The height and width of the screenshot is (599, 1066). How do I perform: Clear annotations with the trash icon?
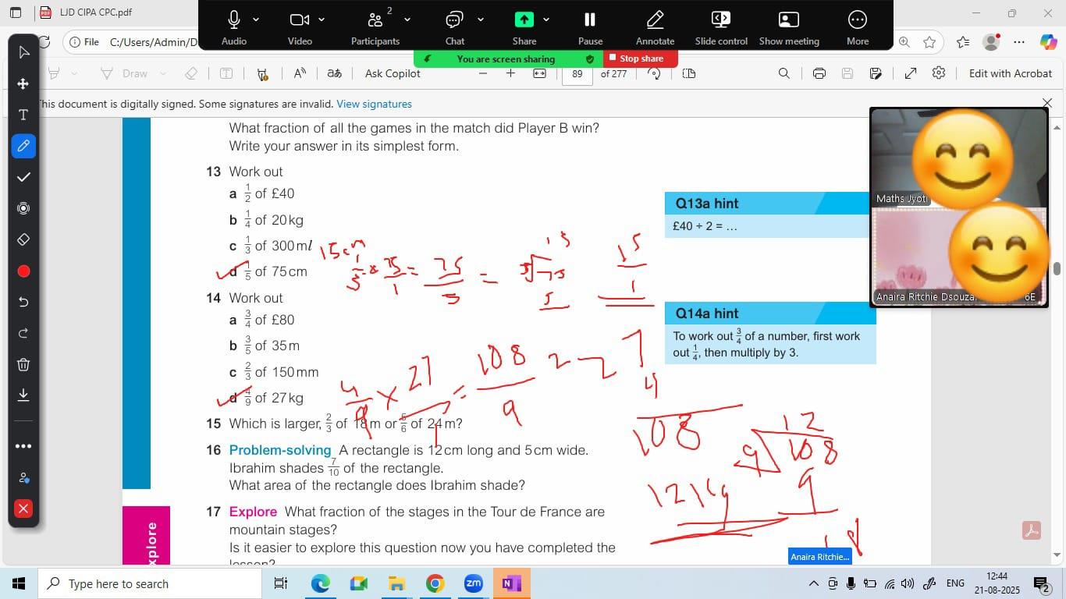click(x=23, y=364)
